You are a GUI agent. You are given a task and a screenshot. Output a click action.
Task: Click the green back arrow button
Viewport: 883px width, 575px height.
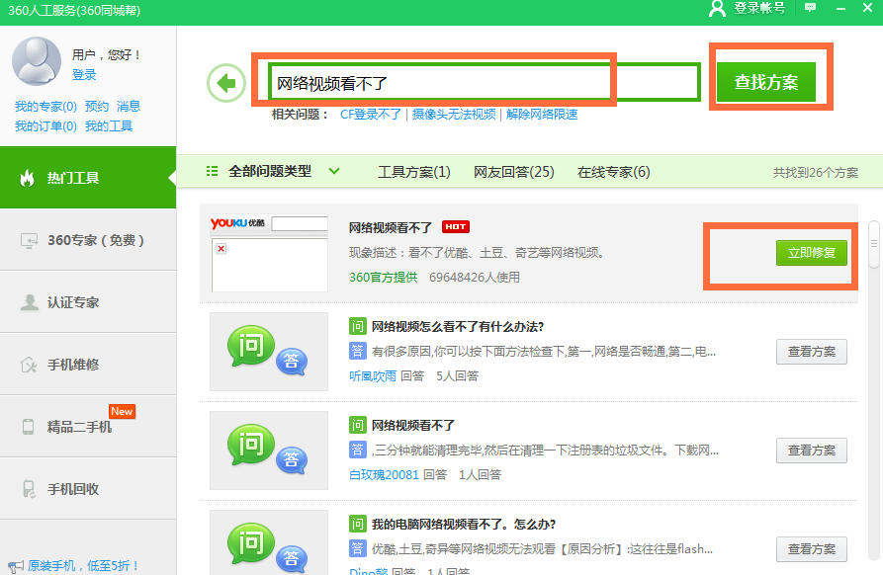pyautogui.click(x=226, y=83)
